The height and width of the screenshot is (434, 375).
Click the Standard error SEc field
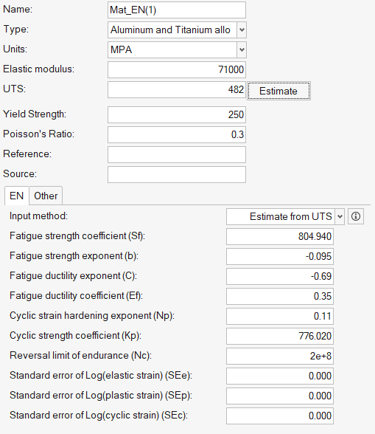[280, 416]
